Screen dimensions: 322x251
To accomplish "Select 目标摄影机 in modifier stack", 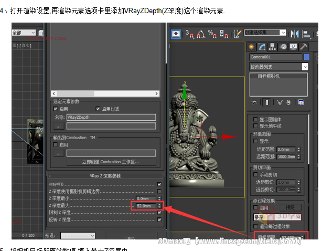I will (269, 76).
